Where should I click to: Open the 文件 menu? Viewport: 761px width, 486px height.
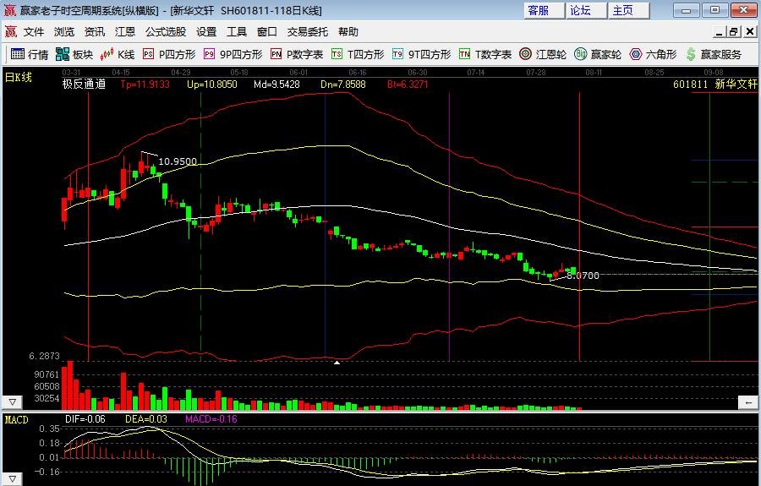[34, 32]
